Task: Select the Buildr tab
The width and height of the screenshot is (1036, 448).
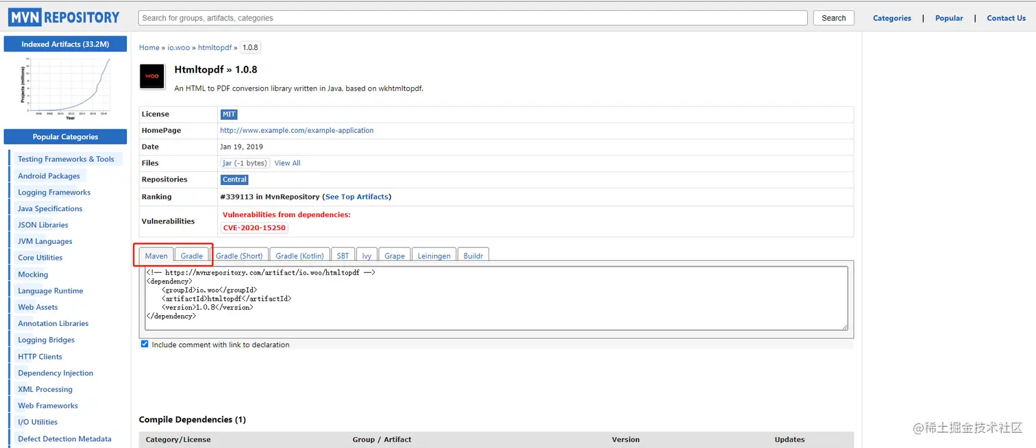Action: click(x=473, y=256)
